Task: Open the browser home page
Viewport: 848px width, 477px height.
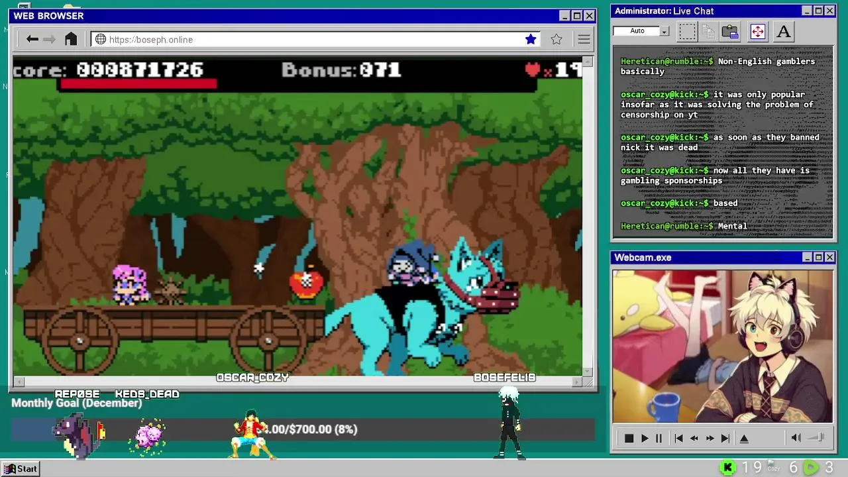Action: 71,39
